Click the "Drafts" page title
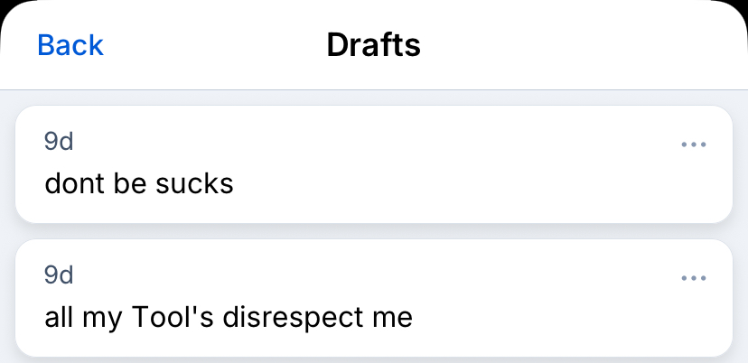 373,45
